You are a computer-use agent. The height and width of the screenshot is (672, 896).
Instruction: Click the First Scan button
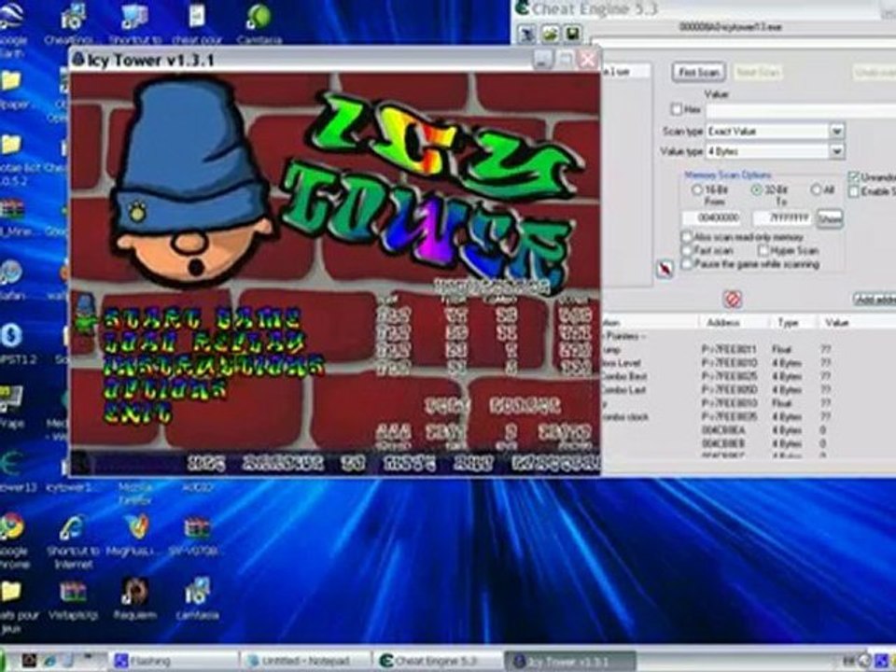(698, 72)
